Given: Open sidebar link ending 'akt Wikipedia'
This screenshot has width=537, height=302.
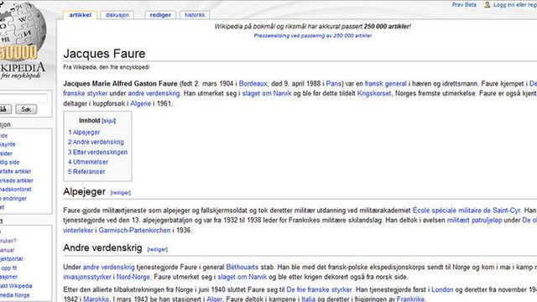Looking at the screenshot, I should [x=16, y=286].
